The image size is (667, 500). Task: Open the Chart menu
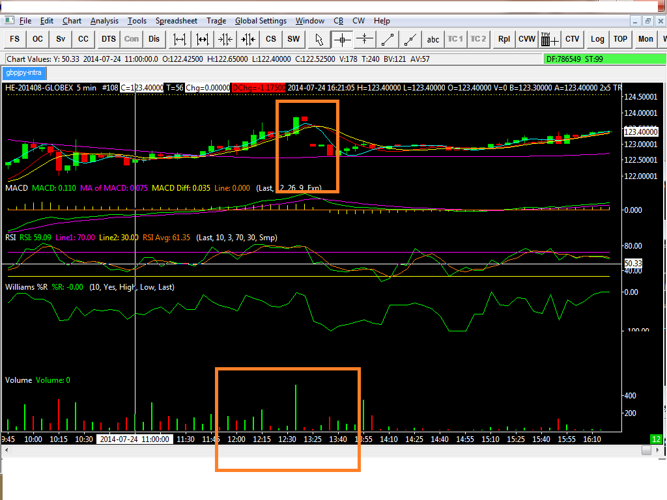tap(72, 21)
